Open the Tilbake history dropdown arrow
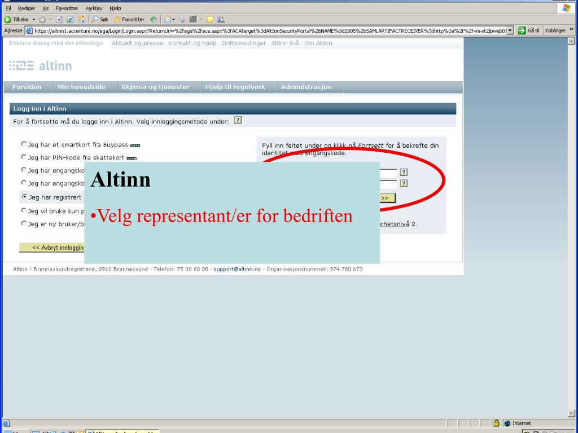 click(x=33, y=20)
